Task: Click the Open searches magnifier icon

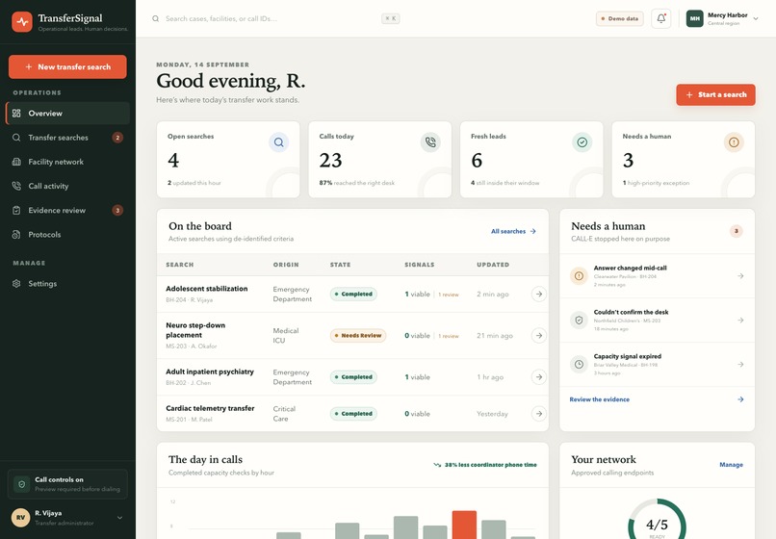Action: point(278,142)
